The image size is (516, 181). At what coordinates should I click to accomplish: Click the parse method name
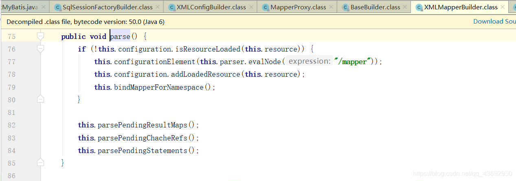tap(120, 37)
